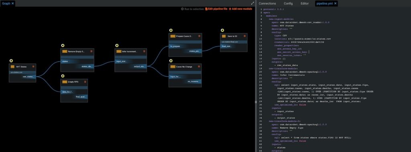Toggle the status circle above Save to S3
Screen dimensions: 411x152
(222, 30)
